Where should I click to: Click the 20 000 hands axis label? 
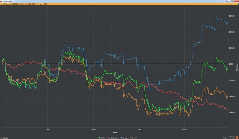184,129
